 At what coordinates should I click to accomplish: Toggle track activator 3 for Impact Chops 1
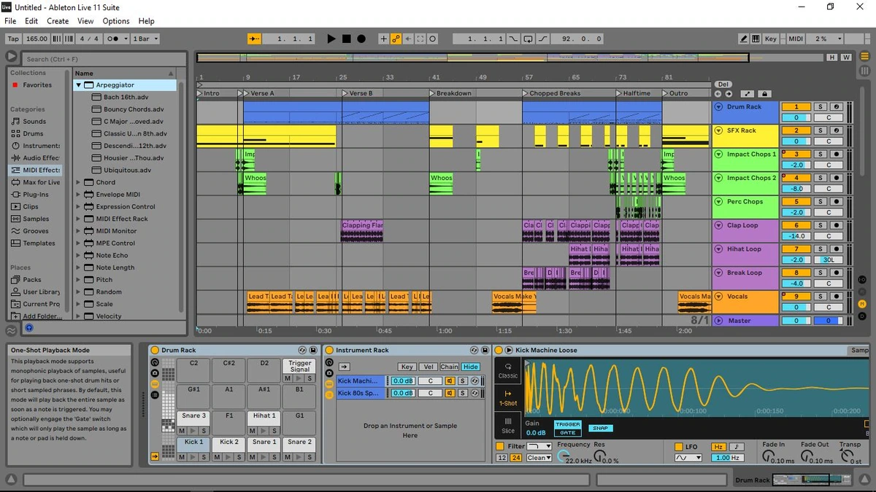796,154
